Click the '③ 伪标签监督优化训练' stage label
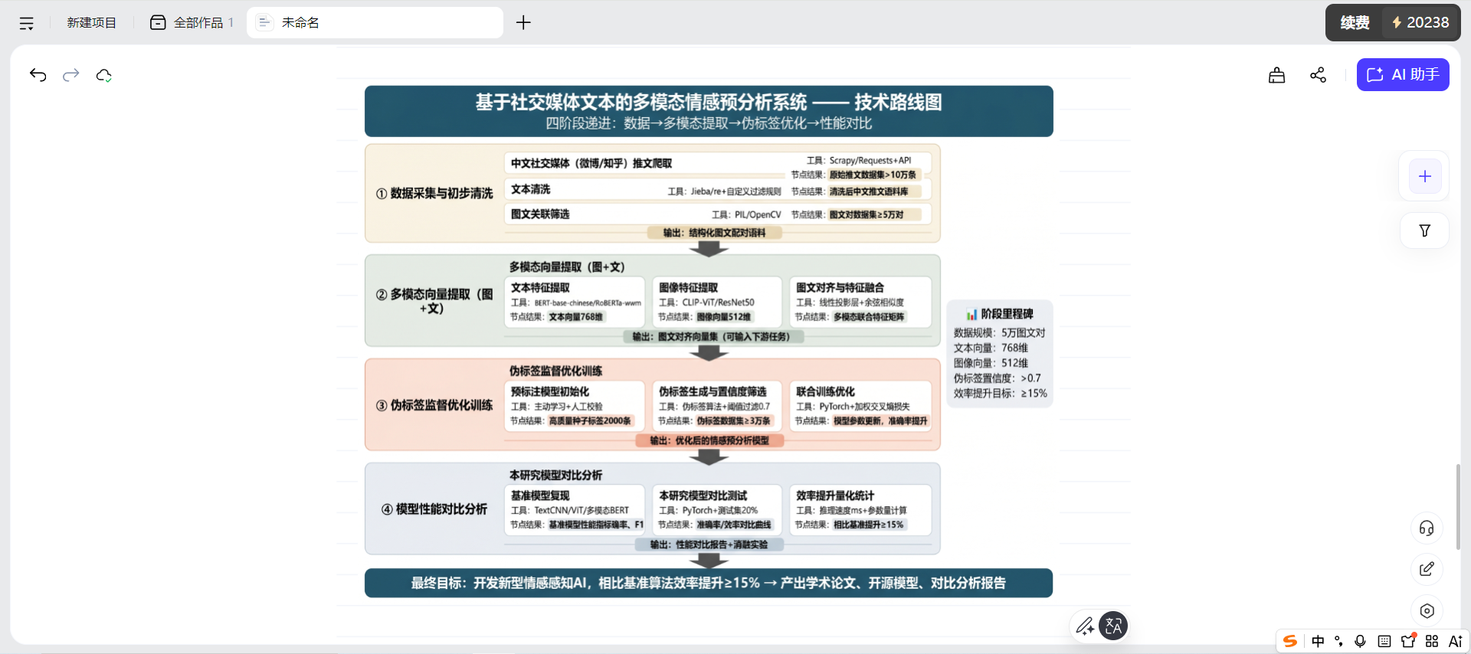The height and width of the screenshot is (654, 1471). click(x=434, y=405)
